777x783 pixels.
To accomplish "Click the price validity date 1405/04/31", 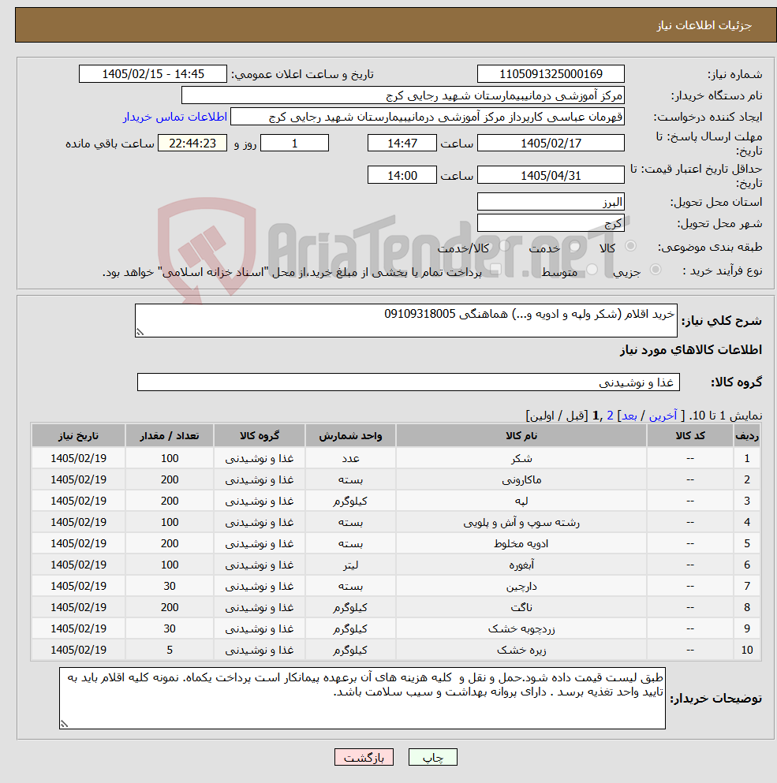I will tap(551, 175).
